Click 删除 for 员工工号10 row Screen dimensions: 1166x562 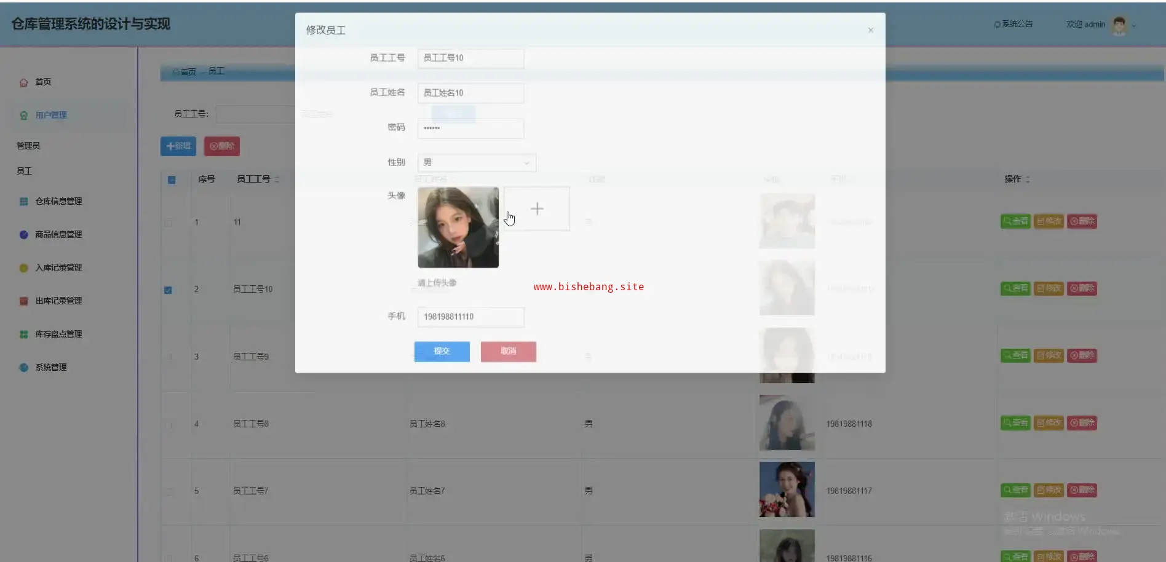1082,288
